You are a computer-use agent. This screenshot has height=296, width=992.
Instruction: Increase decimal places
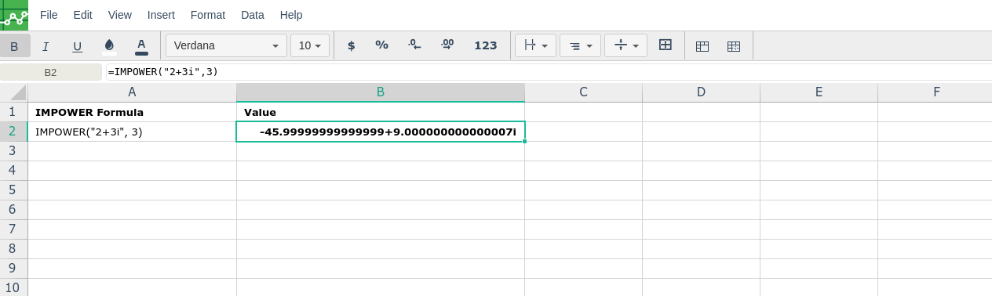(447, 45)
